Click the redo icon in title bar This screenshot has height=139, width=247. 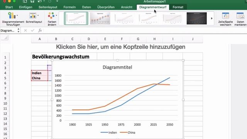[50, 2]
